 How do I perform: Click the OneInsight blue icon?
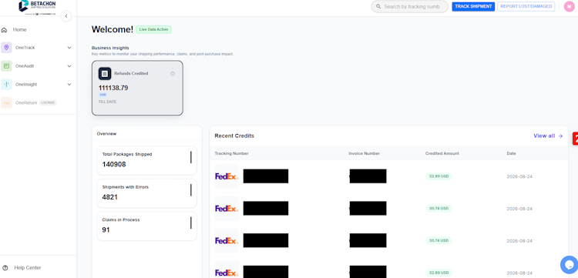click(6, 84)
